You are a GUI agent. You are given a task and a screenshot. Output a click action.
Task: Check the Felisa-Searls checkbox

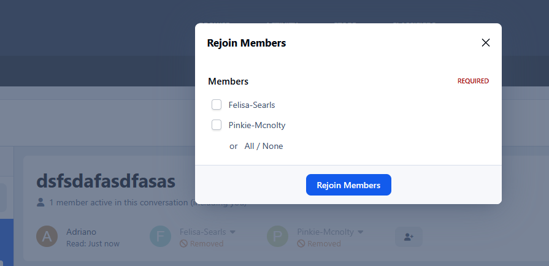pos(217,105)
